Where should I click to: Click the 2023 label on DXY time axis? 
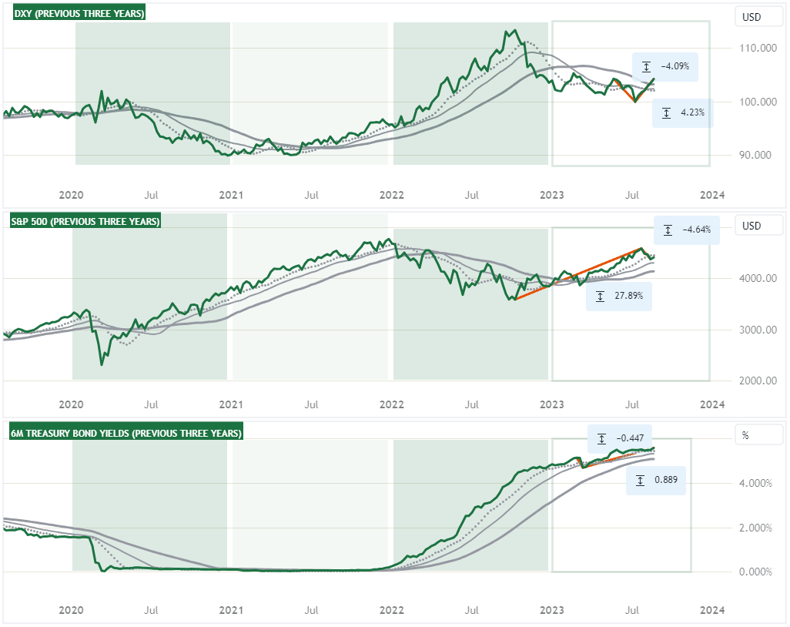551,195
